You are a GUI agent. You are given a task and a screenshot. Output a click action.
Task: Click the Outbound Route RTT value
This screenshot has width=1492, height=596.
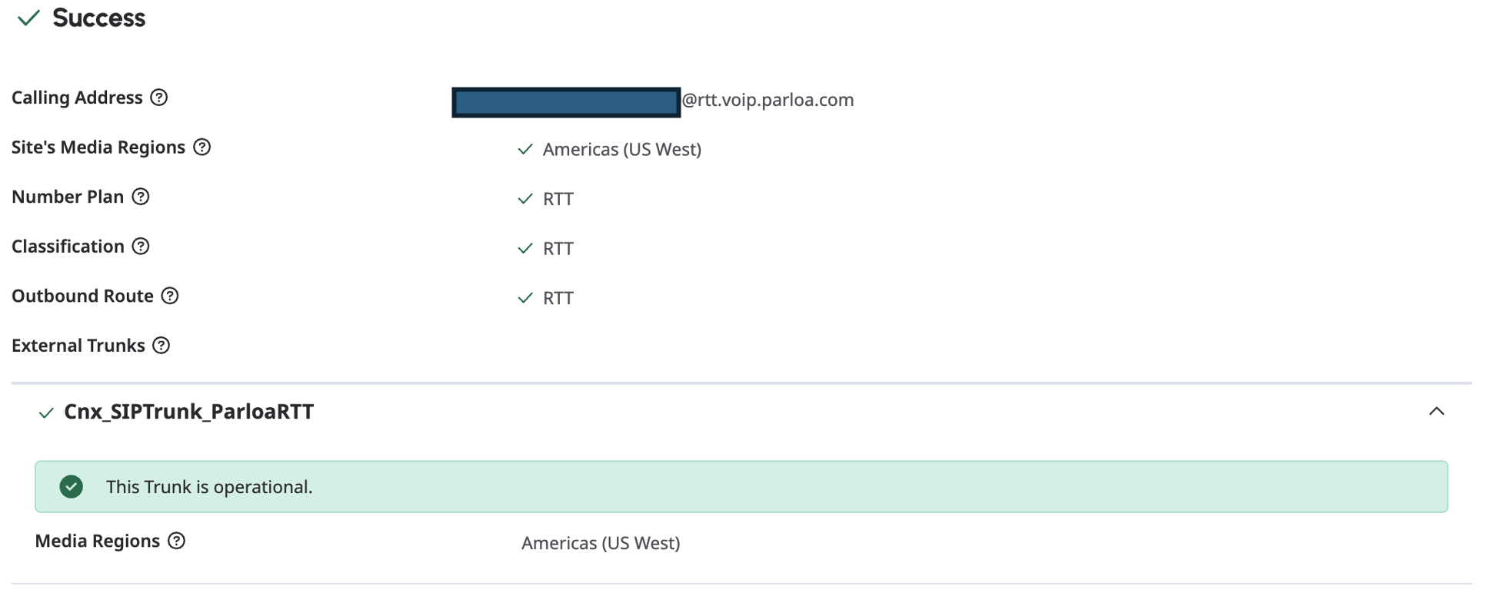[x=558, y=298]
